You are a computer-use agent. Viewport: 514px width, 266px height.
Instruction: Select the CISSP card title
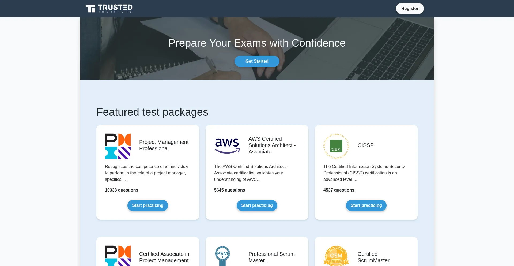coord(365,145)
